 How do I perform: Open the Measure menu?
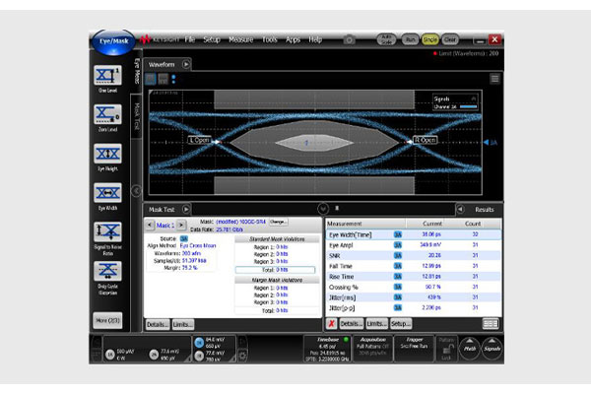(x=241, y=39)
